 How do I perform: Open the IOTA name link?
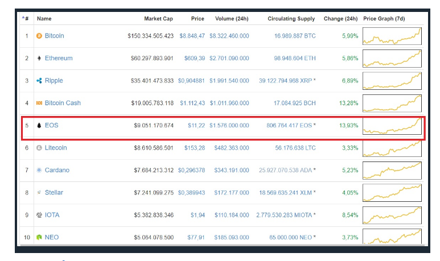click(x=52, y=215)
